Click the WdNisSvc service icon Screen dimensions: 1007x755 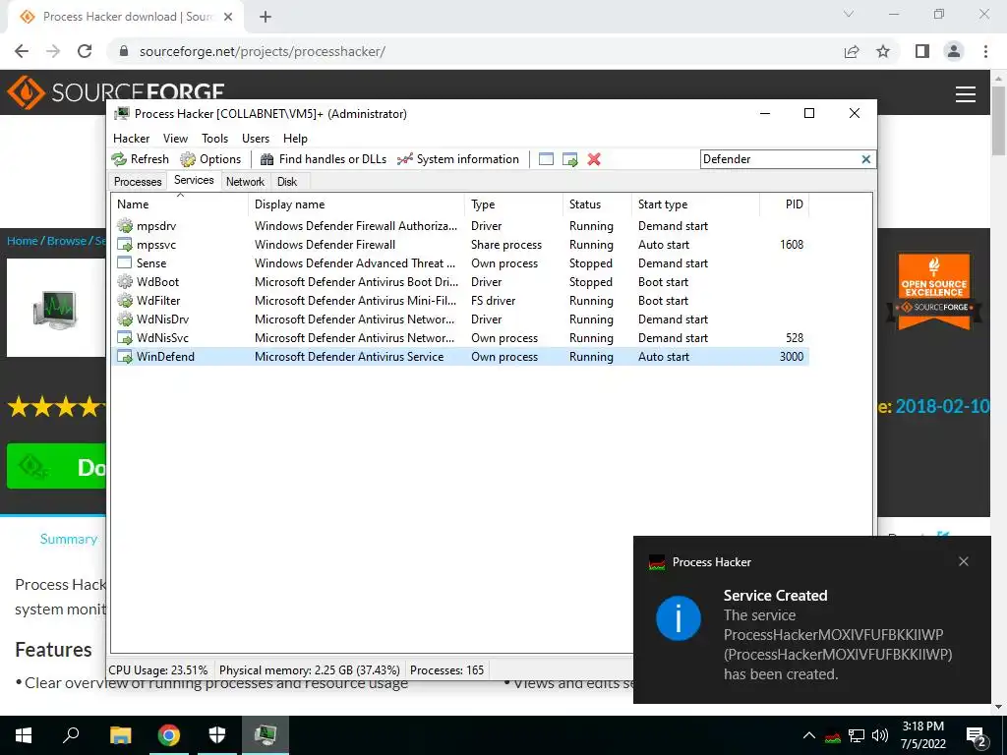point(125,338)
